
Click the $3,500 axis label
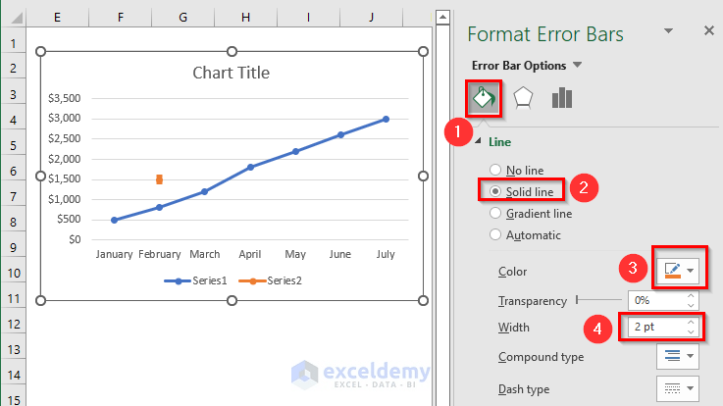pyautogui.click(x=65, y=98)
